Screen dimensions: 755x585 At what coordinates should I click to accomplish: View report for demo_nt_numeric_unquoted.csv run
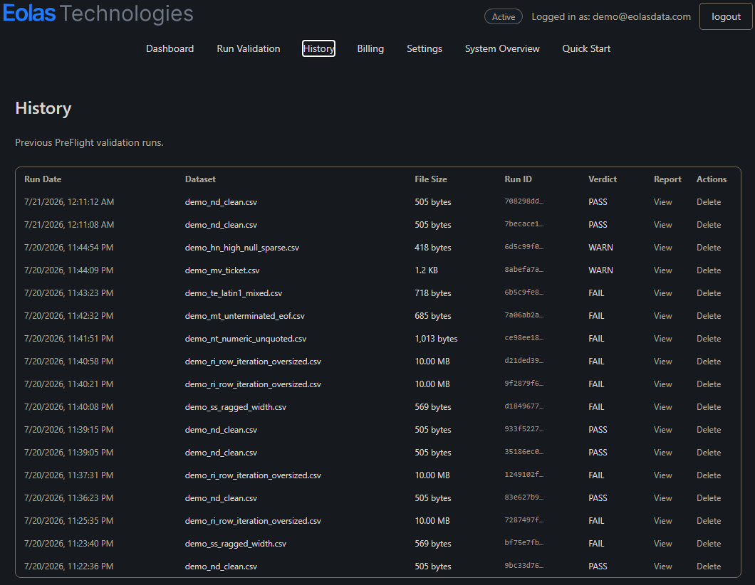pos(662,339)
